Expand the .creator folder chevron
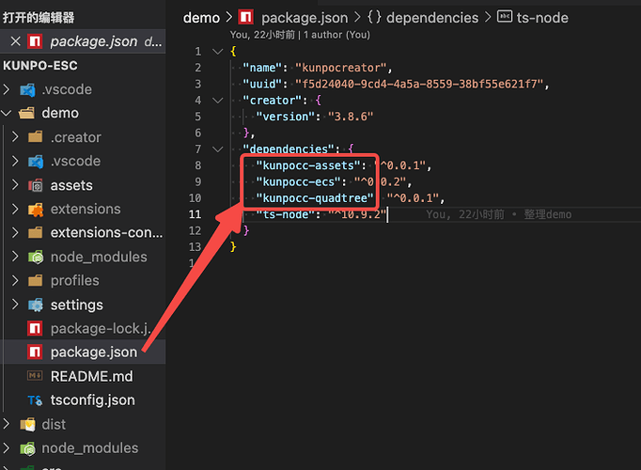The image size is (641, 470). click(x=15, y=137)
